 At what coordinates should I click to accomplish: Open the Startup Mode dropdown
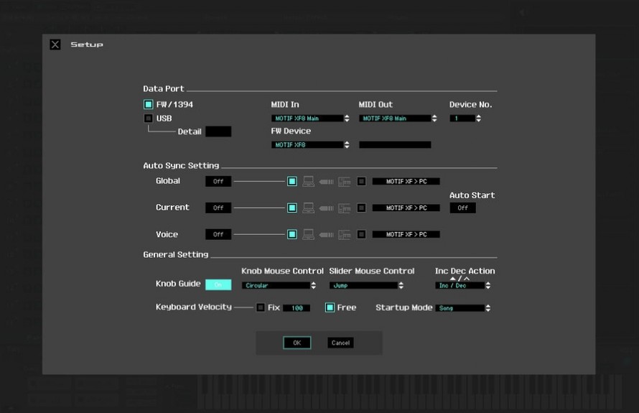point(463,308)
